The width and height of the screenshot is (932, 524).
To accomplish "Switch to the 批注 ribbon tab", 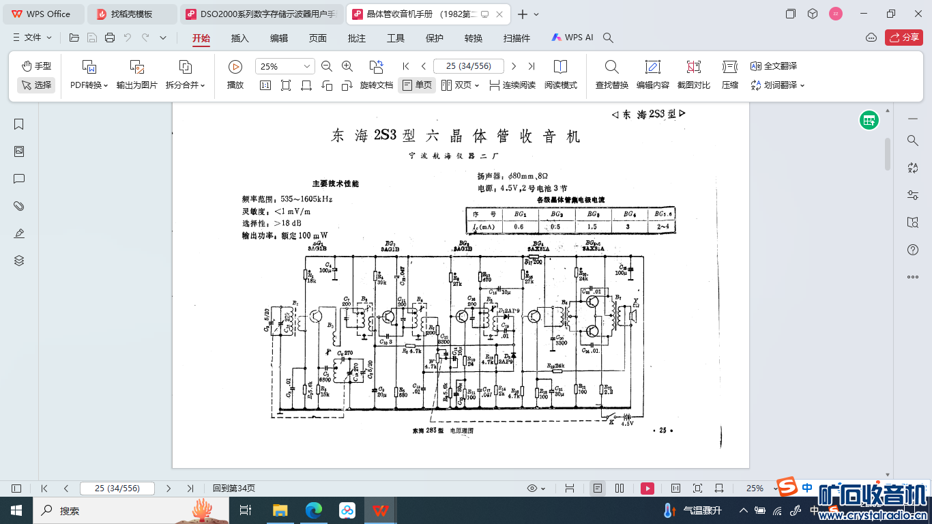I will point(357,38).
